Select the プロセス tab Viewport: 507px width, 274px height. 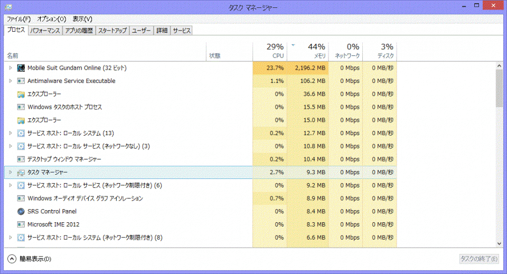(16, 30)
